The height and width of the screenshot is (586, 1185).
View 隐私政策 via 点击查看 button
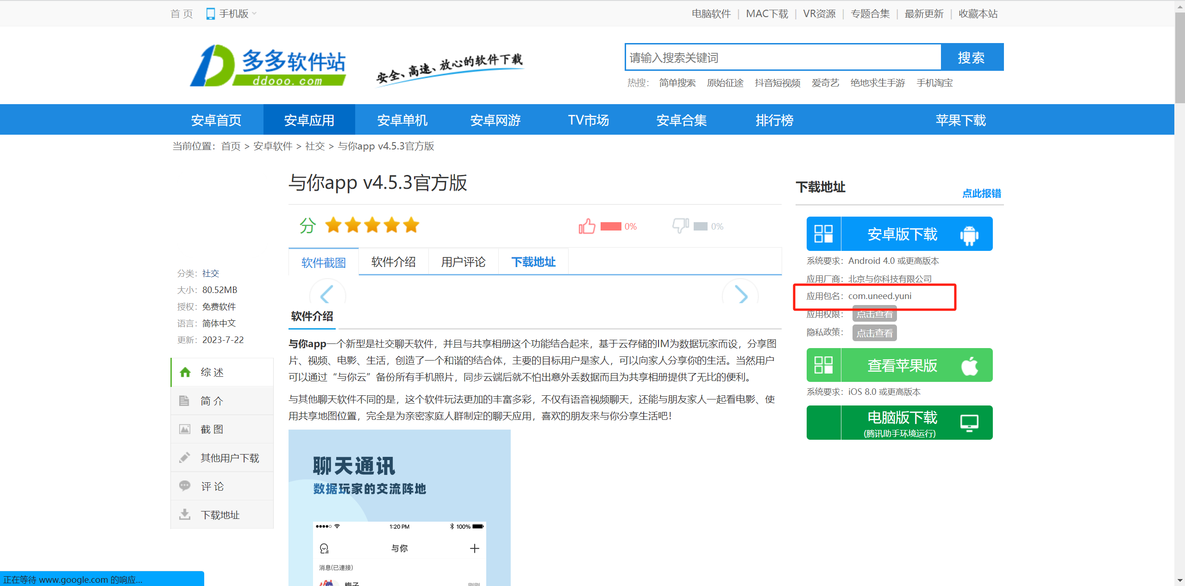pos(874,333)
